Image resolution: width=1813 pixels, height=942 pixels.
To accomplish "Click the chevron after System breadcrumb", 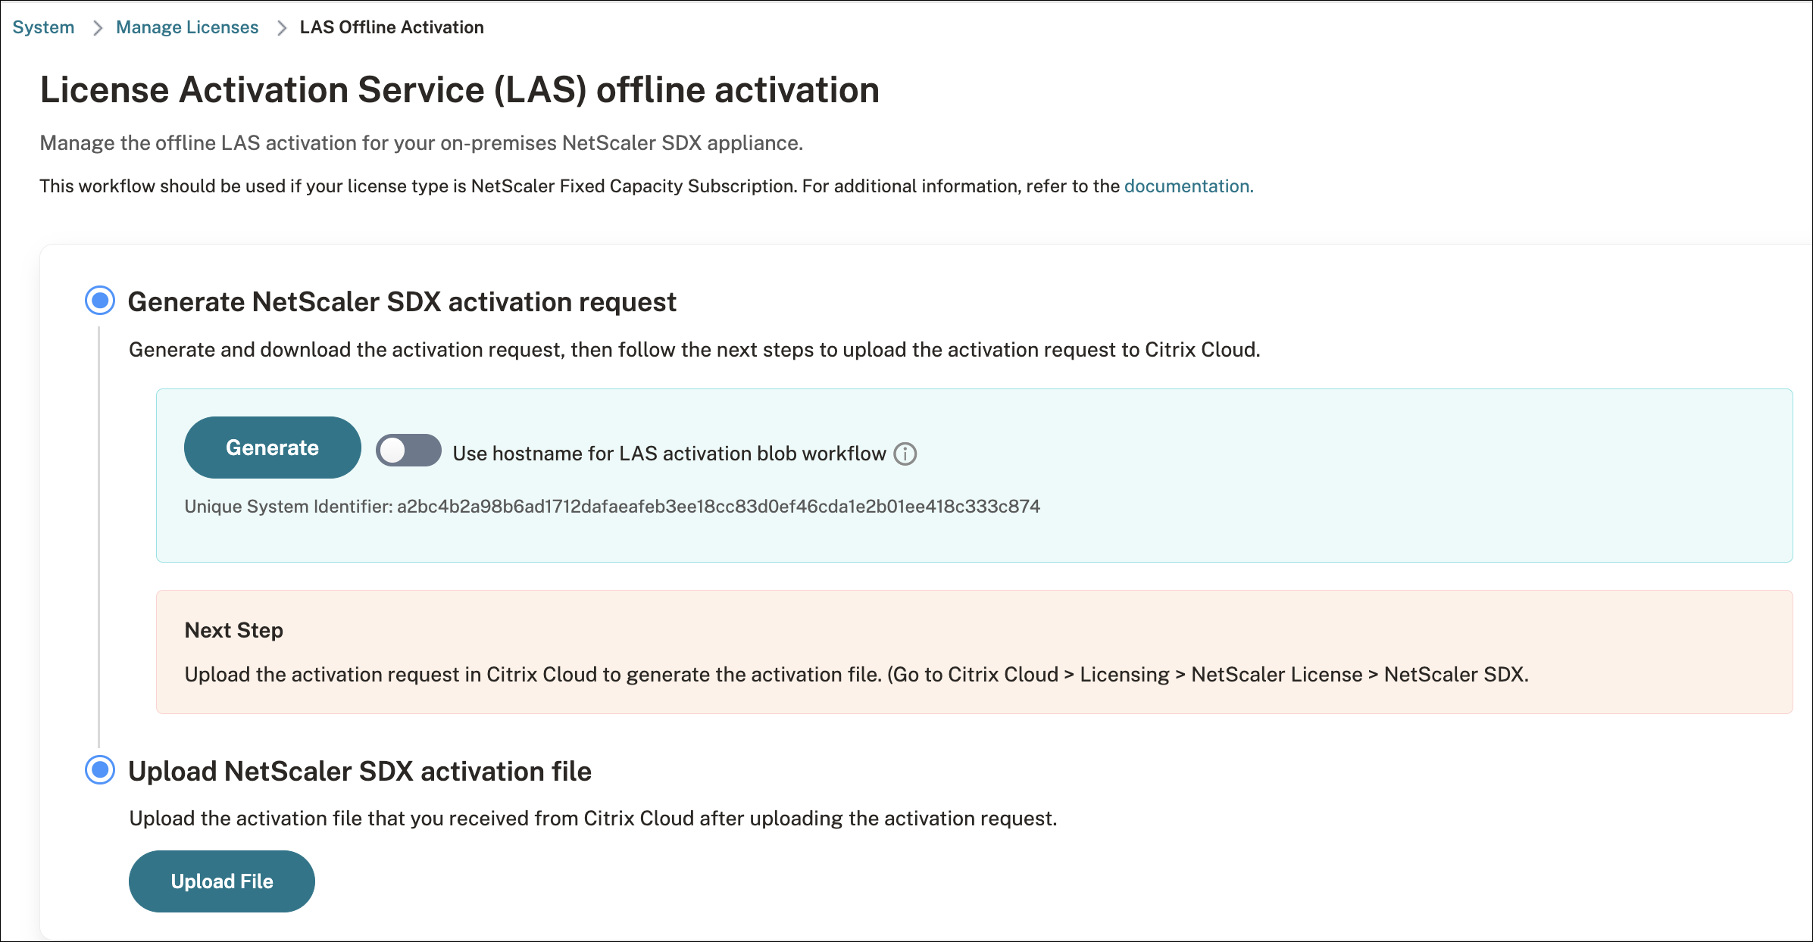I will coord(97,27).
